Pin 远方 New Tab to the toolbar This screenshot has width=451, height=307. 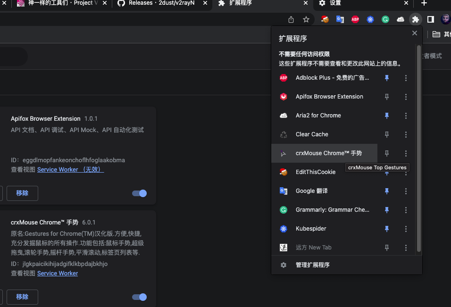(386, 248)
